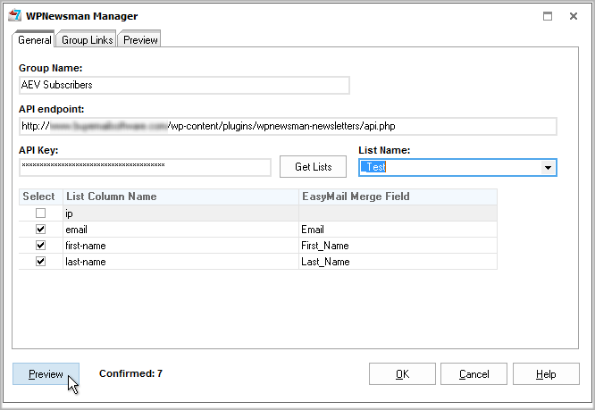
Task: Confirm with the OK button
Action: click(402, 374)
